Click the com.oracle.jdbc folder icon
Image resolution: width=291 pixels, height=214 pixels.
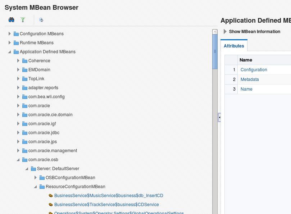coord(24,133)
